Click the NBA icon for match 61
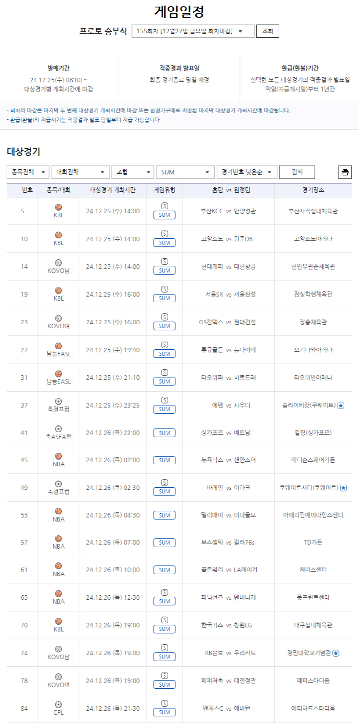358x723 pixels. [58, 566]
